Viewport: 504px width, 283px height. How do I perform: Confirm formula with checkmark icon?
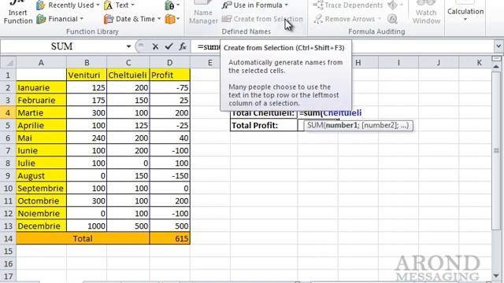(169, 46)
